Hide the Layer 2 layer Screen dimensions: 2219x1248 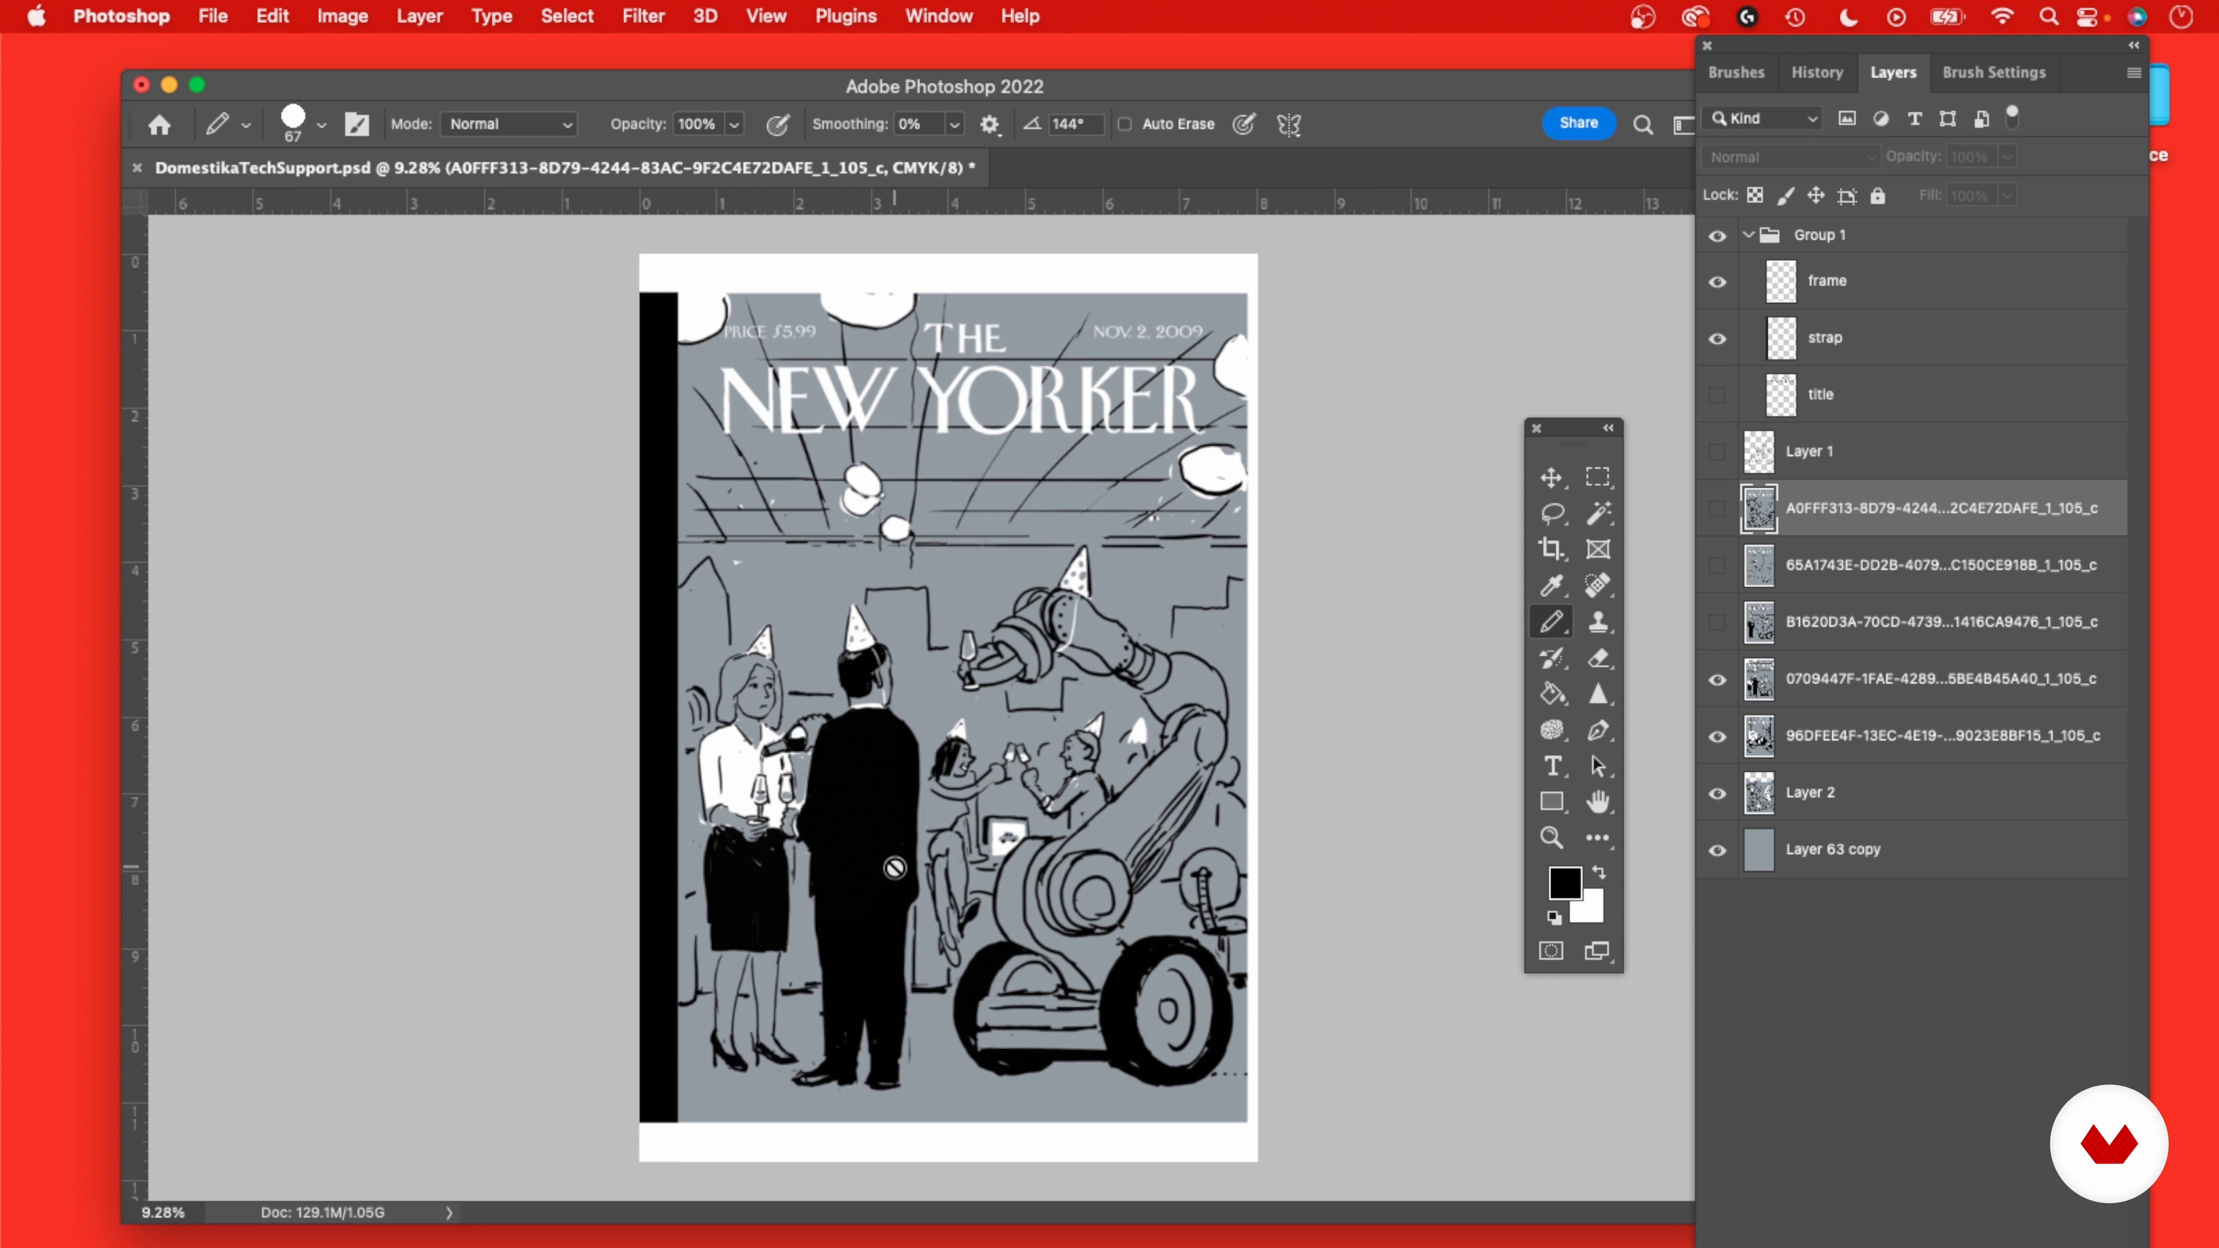pyautogui.click(x=1717, y=794)
